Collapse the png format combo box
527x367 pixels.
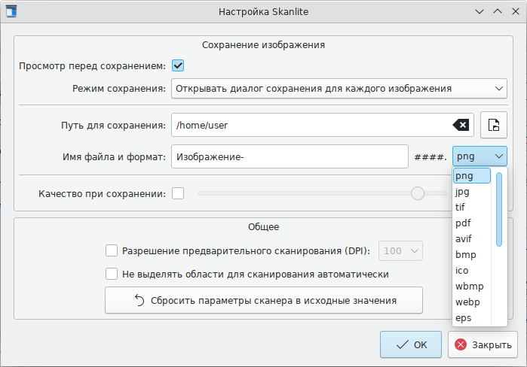tap(480, 156)
